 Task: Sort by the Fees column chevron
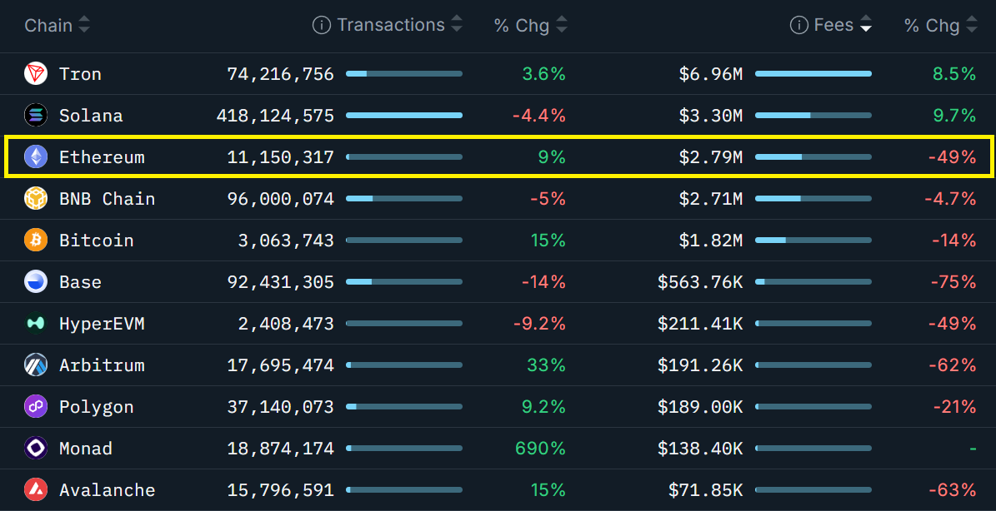click(866, 24)
